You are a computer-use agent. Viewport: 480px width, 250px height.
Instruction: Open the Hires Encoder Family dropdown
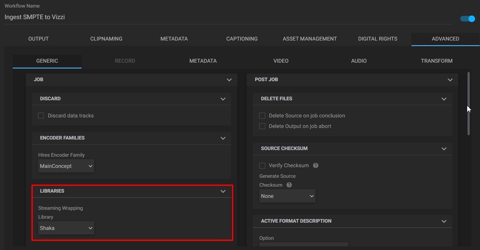tap(66, 166)
